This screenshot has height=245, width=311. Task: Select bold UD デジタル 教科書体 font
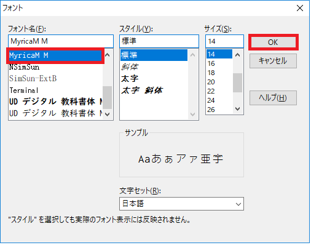click(55, 102)
